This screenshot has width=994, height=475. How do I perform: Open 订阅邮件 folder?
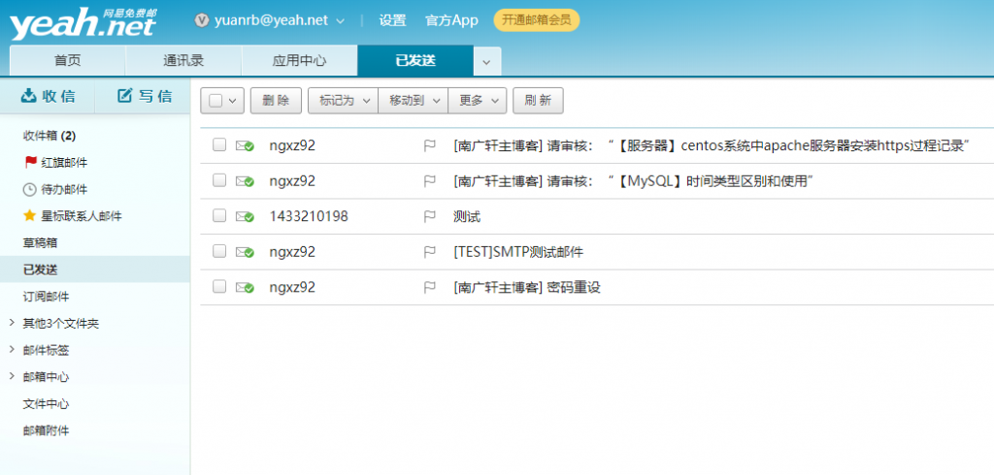tap(47, 297)
